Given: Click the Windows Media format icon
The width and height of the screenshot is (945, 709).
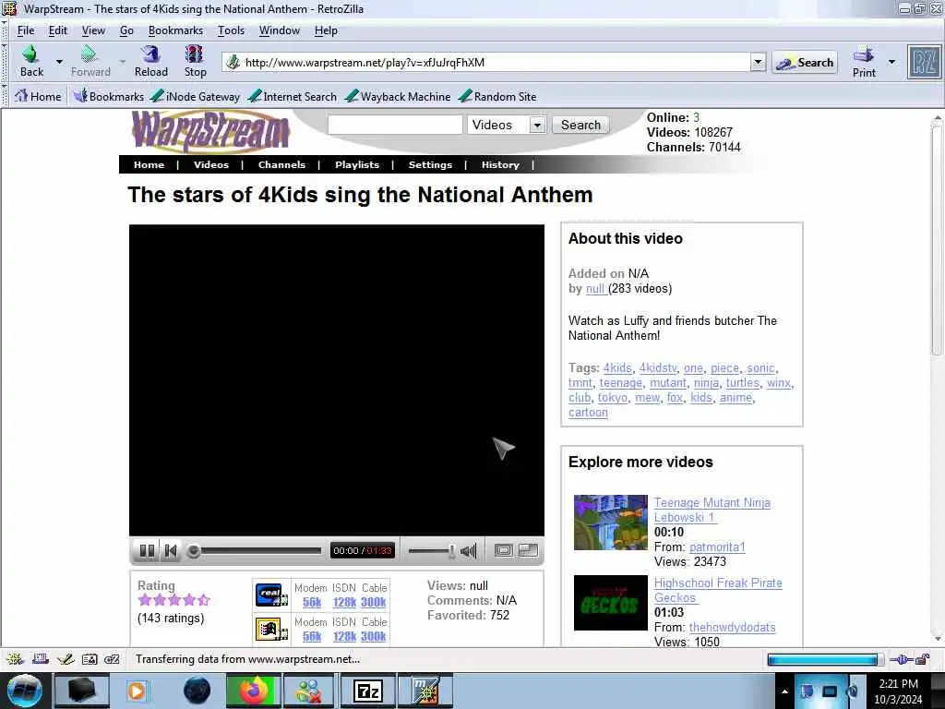Looking at the screenshot, I should point(270,630).
